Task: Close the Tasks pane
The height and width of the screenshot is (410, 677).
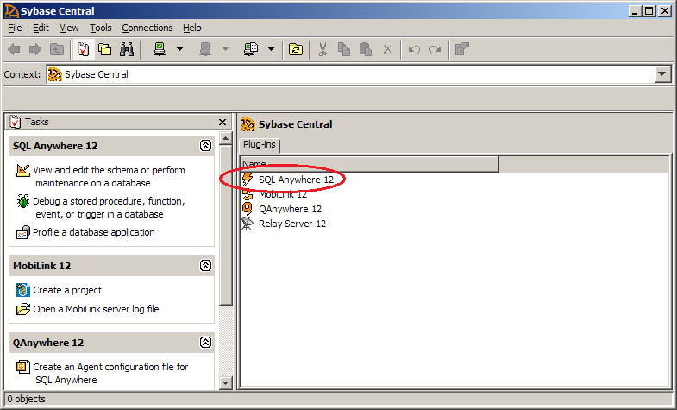Action: point(222,122)
